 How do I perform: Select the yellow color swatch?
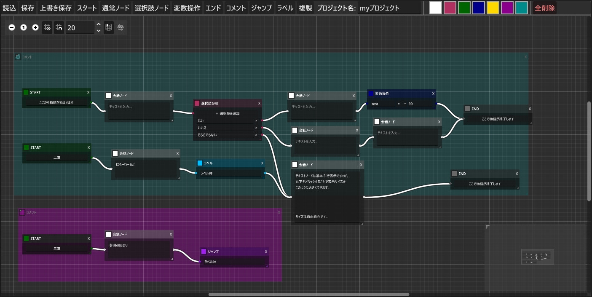(493, 8)
